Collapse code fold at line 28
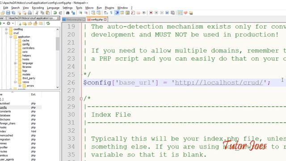This screenshot has width=286, height=161. 81,99
